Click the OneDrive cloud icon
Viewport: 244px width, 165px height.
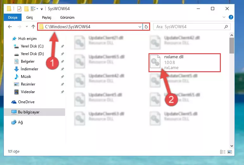click(x=14, y=102)
